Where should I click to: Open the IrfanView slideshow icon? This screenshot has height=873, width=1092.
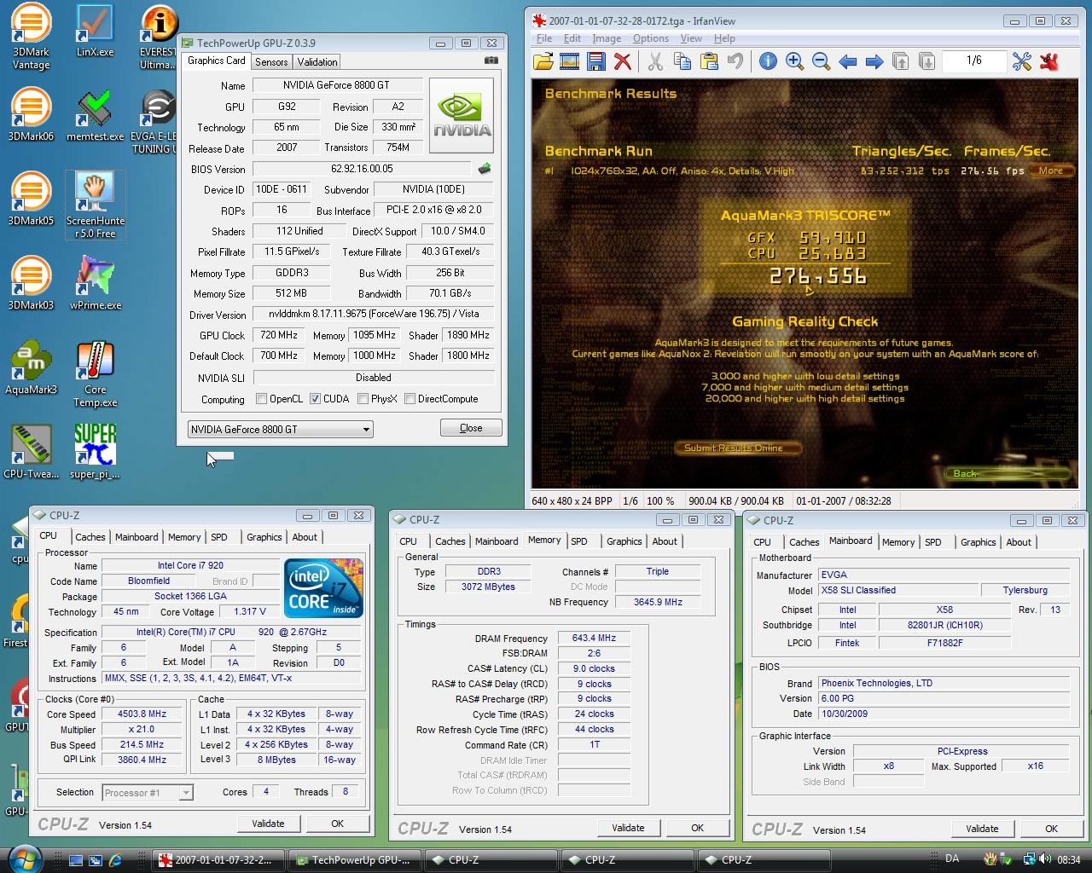click(x=570, y=61)
